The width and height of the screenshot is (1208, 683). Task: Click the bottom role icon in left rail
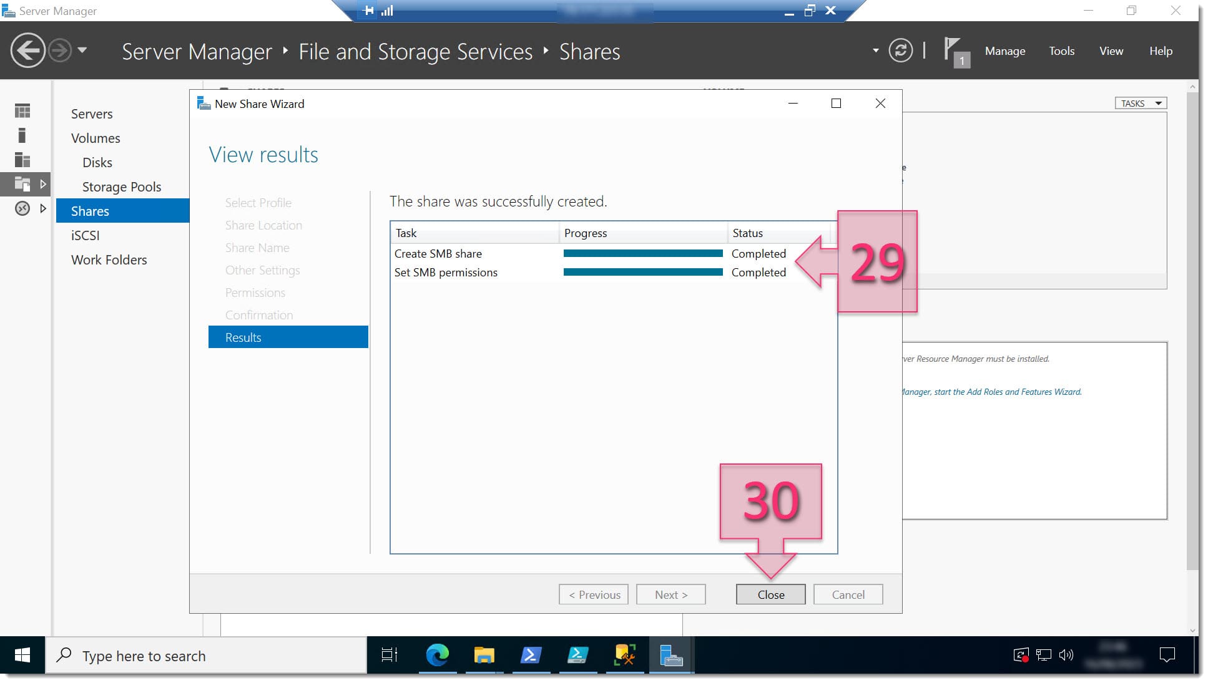click(x=22, y=208)
